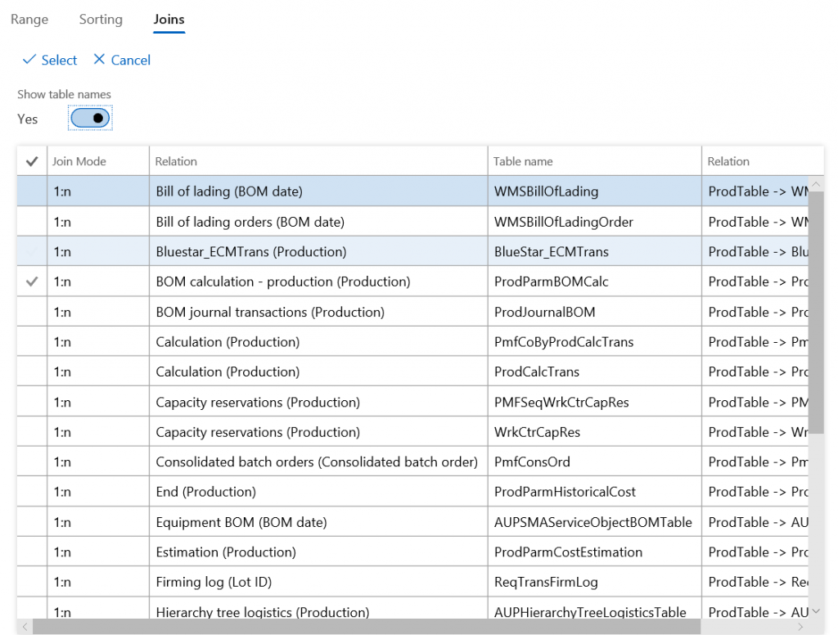838x635 pixels.
Task: Switch to the Sorting tab
Action: [x=101, y=19]
